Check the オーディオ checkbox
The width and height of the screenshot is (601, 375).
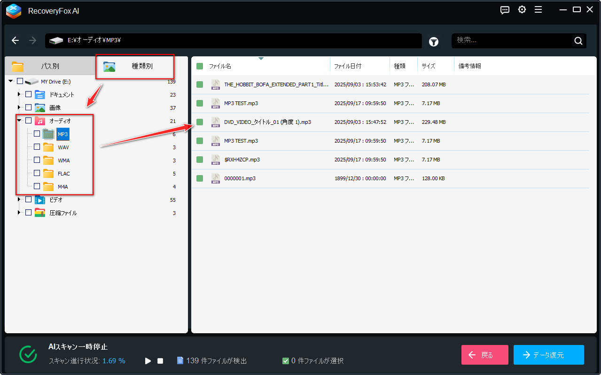[x=28, y=121]
